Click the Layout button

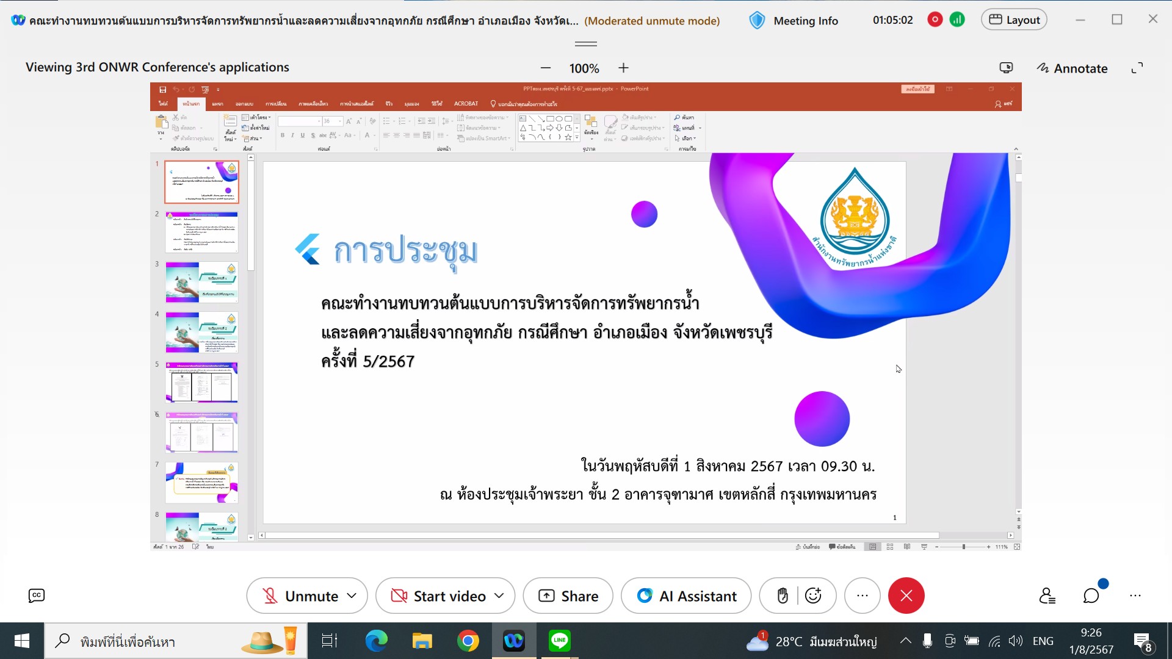pos(1014,20)
